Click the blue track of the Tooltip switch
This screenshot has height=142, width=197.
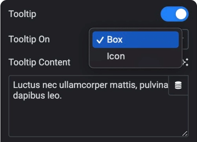click(168, 14)
